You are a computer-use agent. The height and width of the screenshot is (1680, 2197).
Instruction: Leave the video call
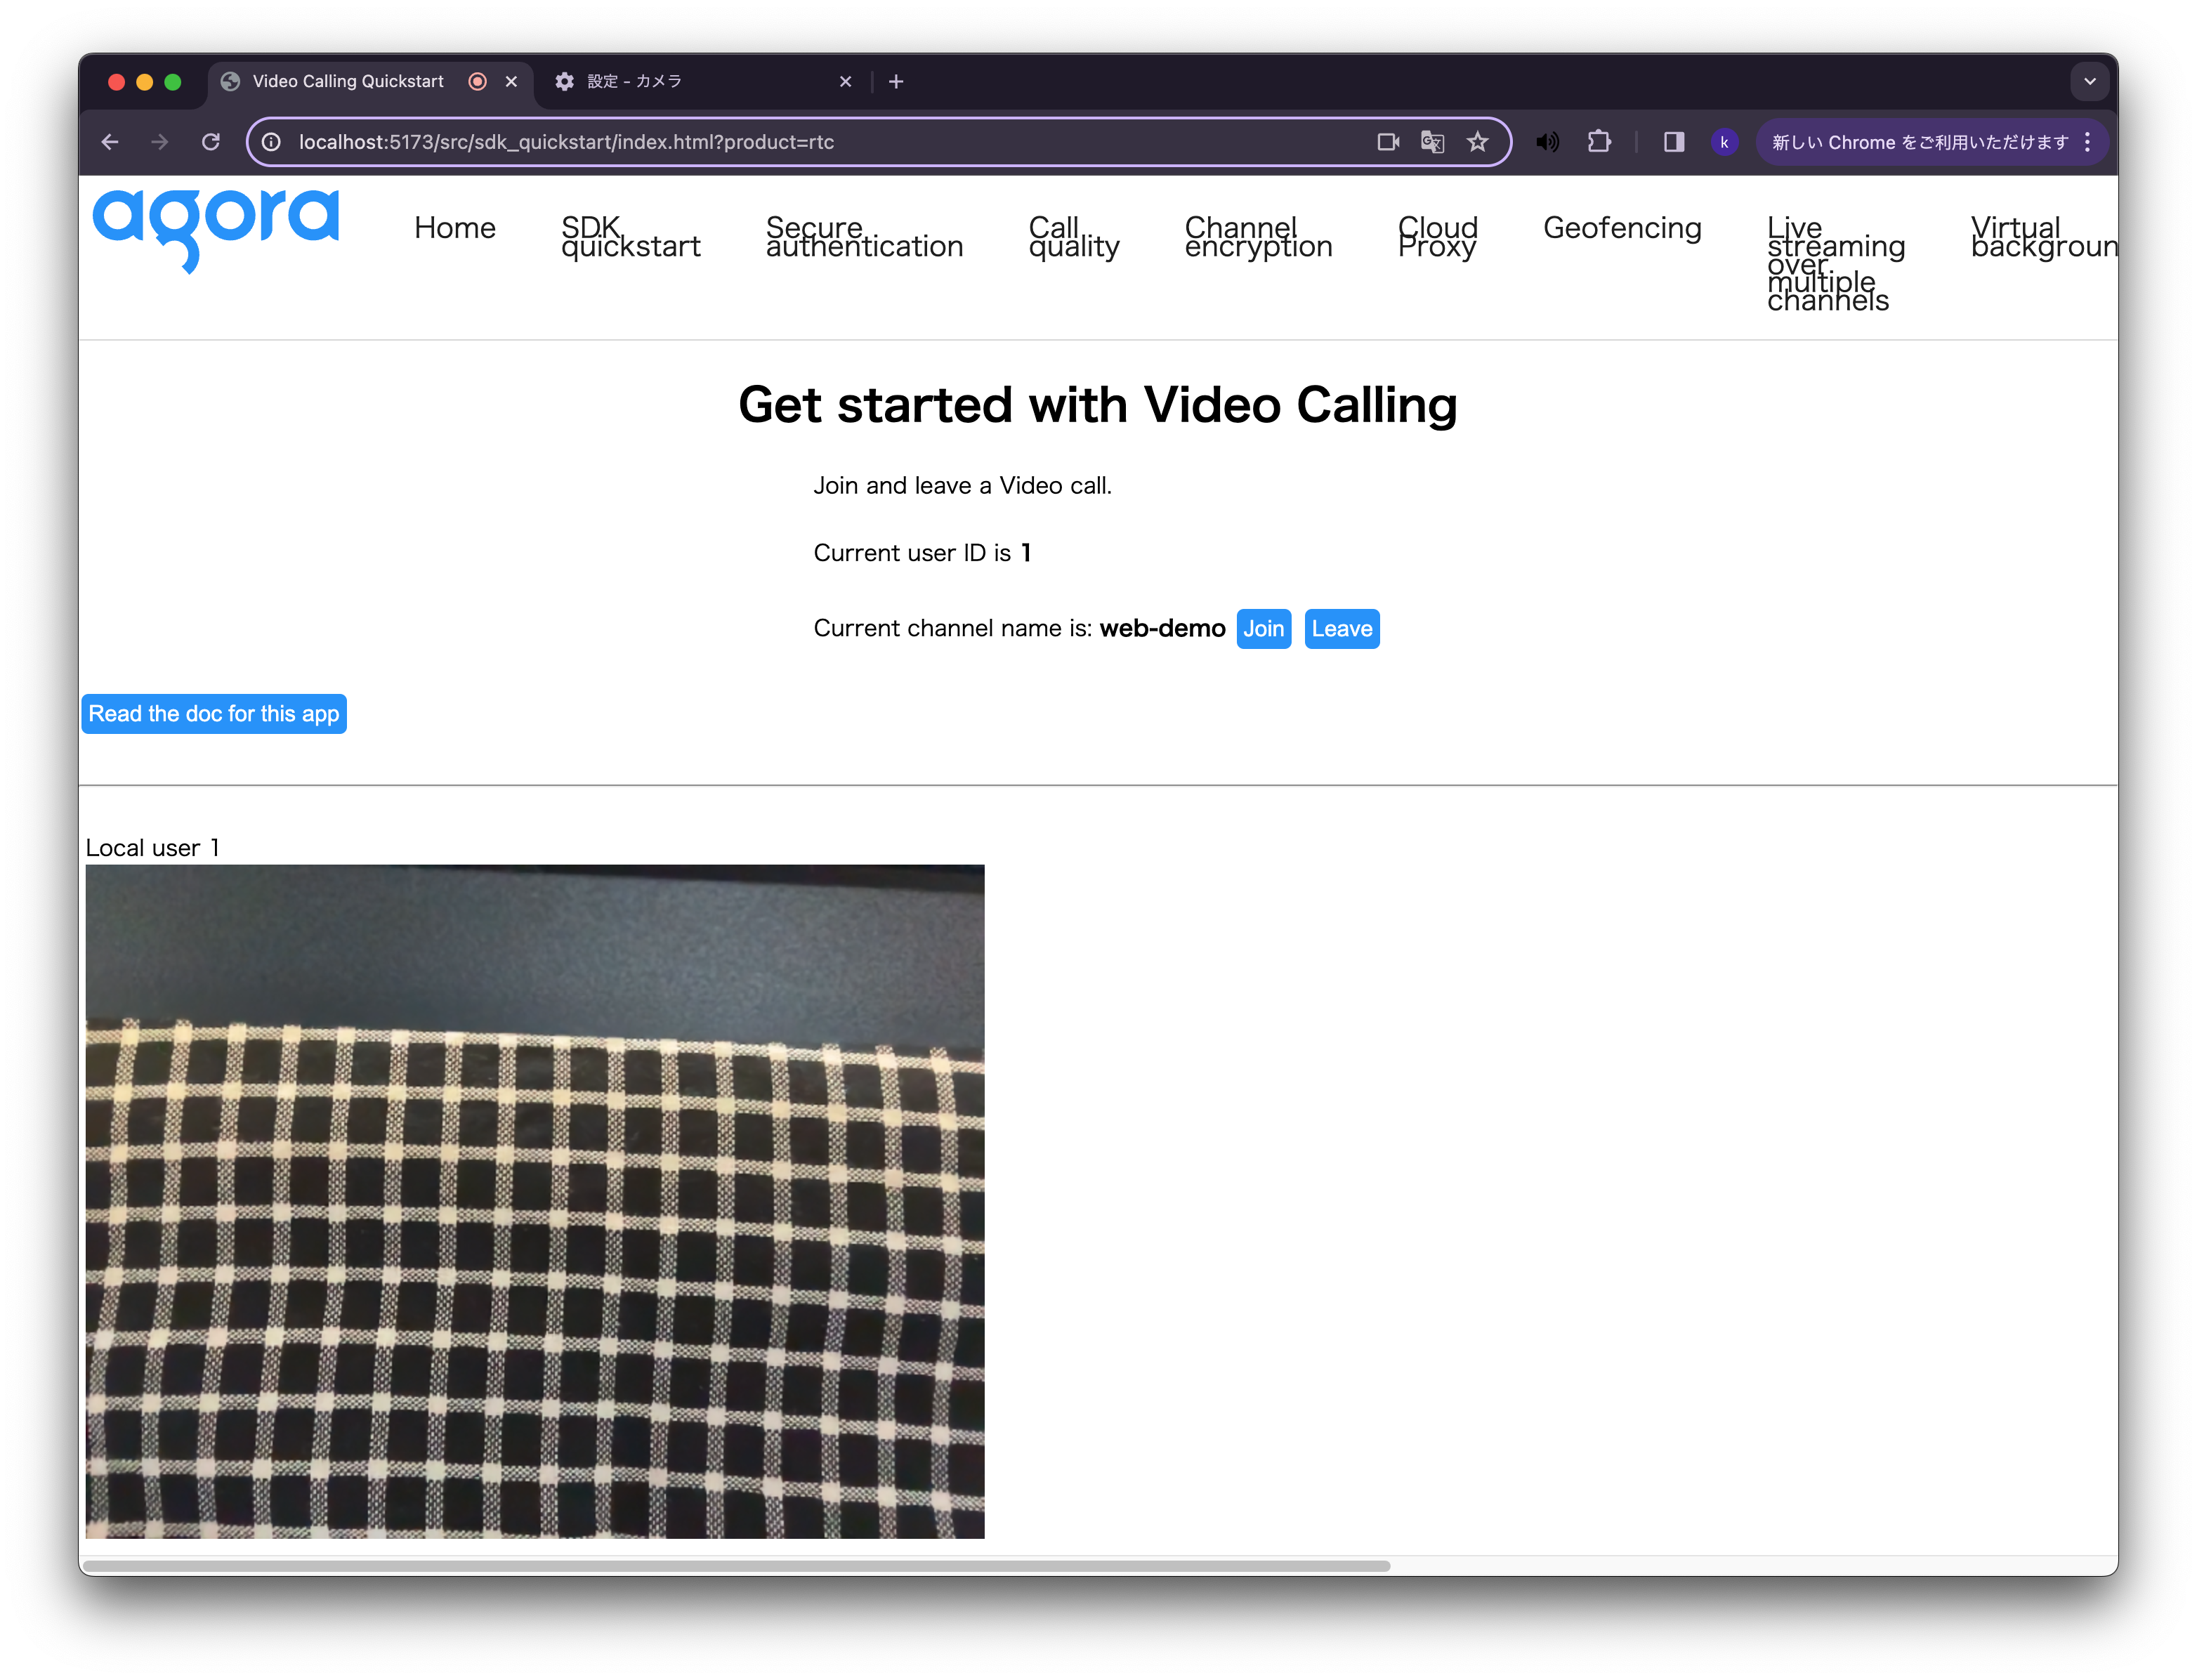pyautogui.click(x=1341, y=629)
